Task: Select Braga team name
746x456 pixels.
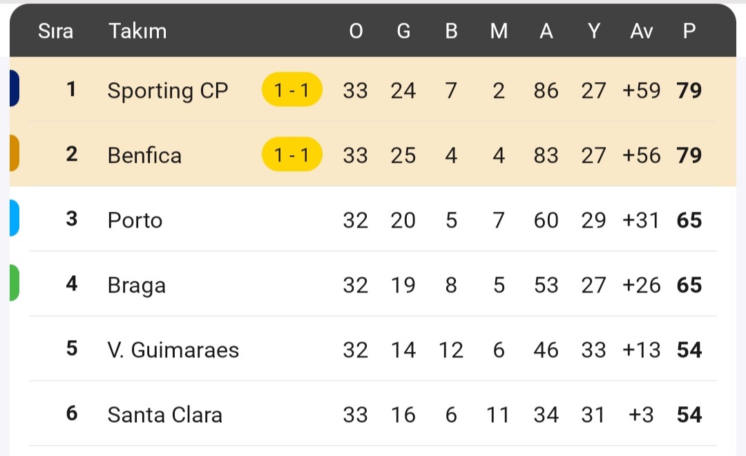Action: [137, 285]
